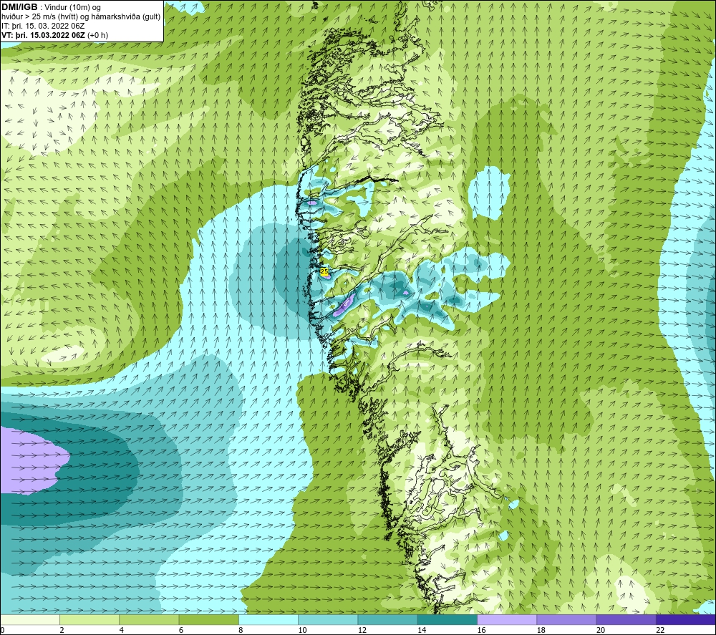Image resolution: width=716 pixels, height=635 pixels.
Task: Click the scale label '12'
Action: [362, 630]
